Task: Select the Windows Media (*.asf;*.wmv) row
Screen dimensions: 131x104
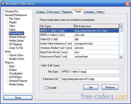Action: click(79, 48)
